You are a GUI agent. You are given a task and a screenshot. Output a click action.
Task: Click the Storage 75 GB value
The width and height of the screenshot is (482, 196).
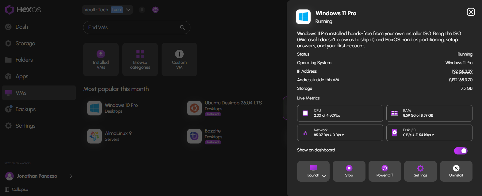(467, 88)
